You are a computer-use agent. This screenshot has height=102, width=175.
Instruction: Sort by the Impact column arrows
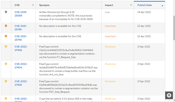point(131,5)
